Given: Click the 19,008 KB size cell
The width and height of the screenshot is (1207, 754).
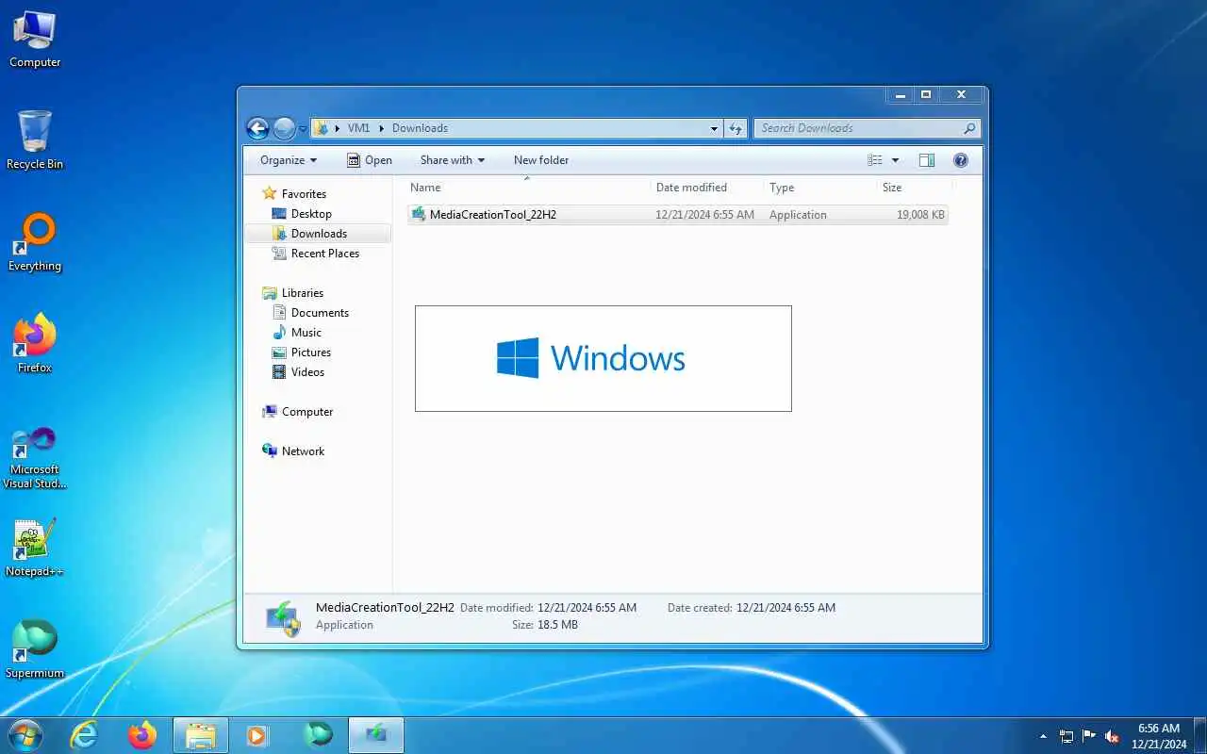Looking at the screenshot, I should [920, 215].
